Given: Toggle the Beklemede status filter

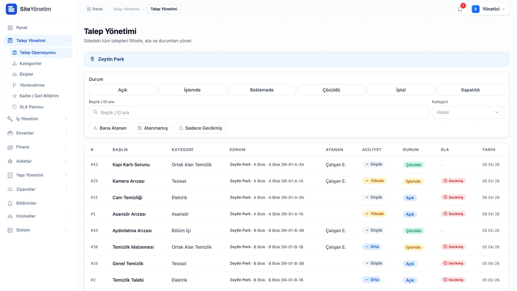Looking at the screenshot, I should coord(262,90).
